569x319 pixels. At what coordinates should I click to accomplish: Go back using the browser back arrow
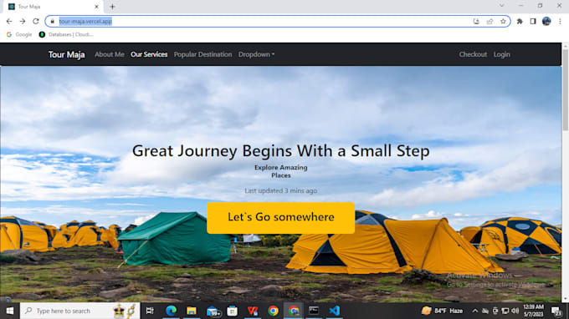pos(9,22)
